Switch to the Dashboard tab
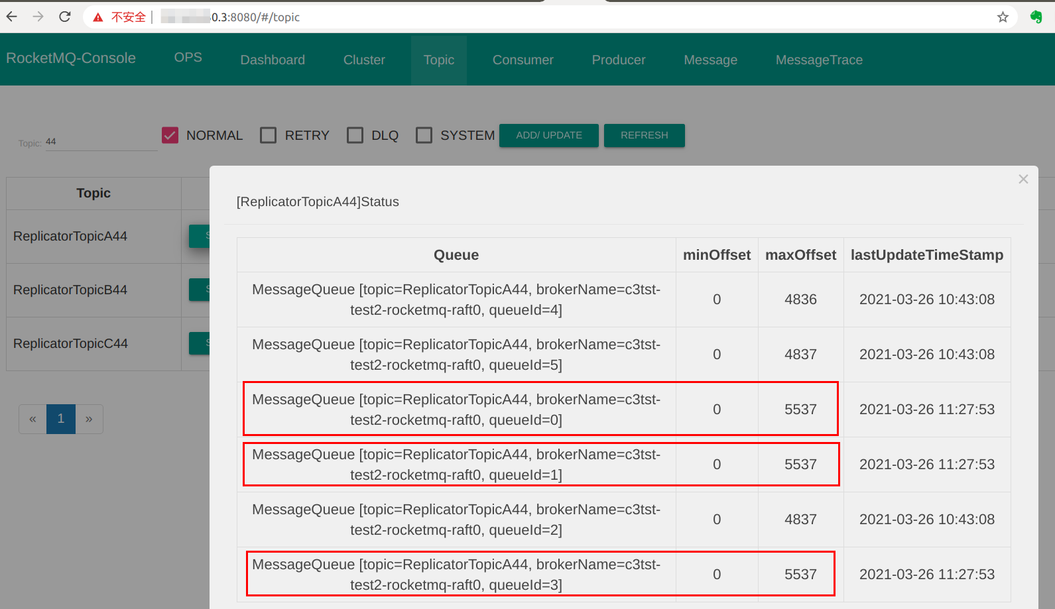The height and width of the screenshot is (609, 1055). tap(273, 60)
